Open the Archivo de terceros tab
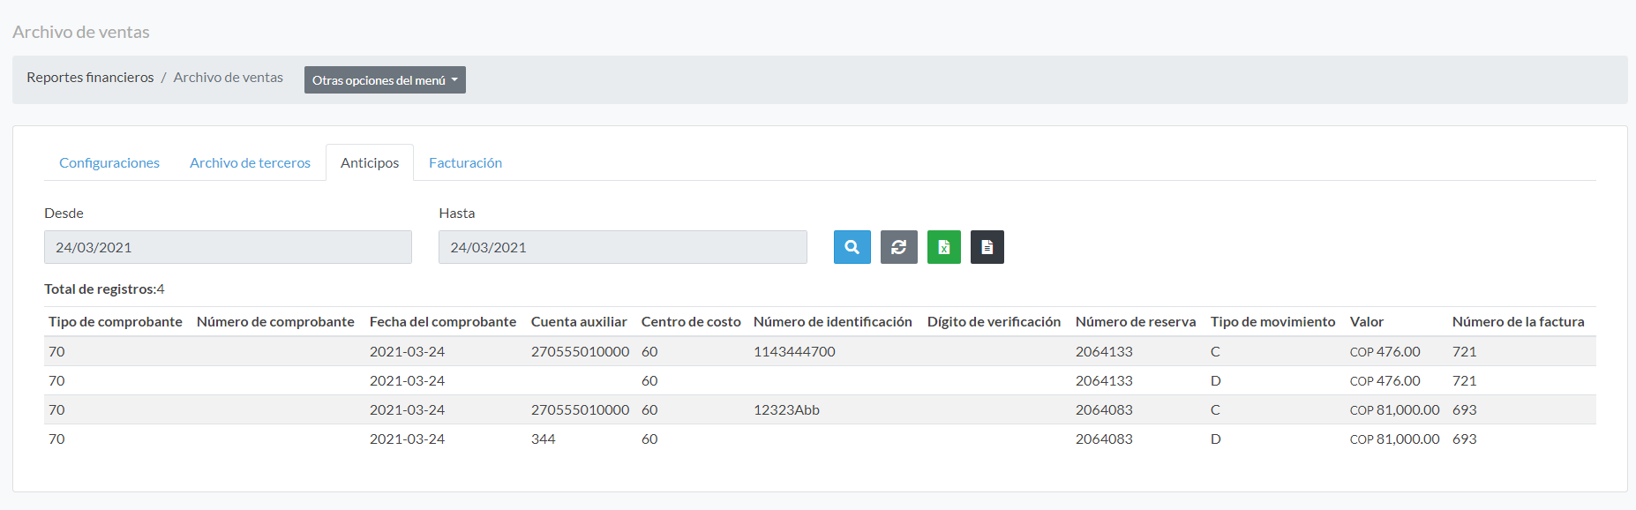The width and height of the screenshot is (1636, 510). (250, 163)
